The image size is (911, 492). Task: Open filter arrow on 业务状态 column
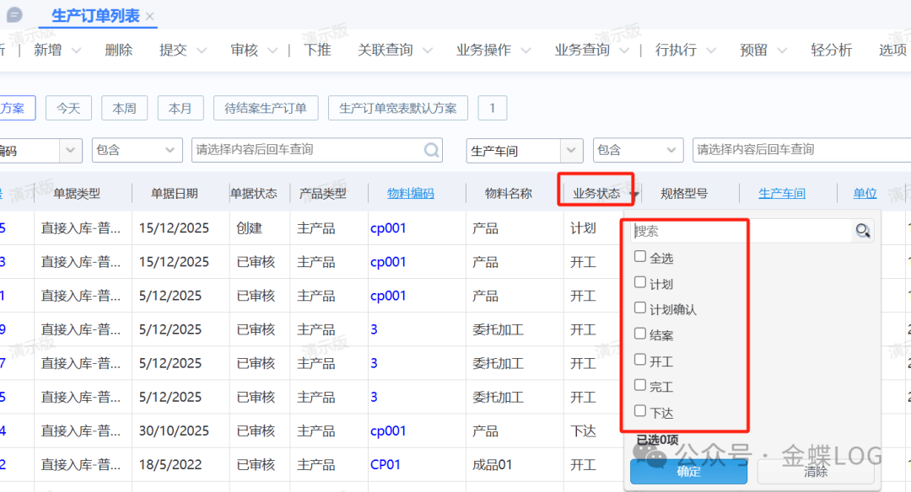click(634, 195)
